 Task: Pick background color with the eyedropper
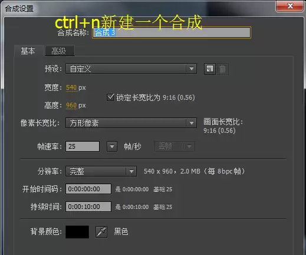(x=101, y=232)
